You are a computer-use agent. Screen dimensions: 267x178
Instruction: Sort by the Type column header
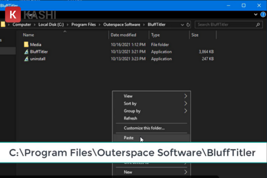[x=155, y=35]
